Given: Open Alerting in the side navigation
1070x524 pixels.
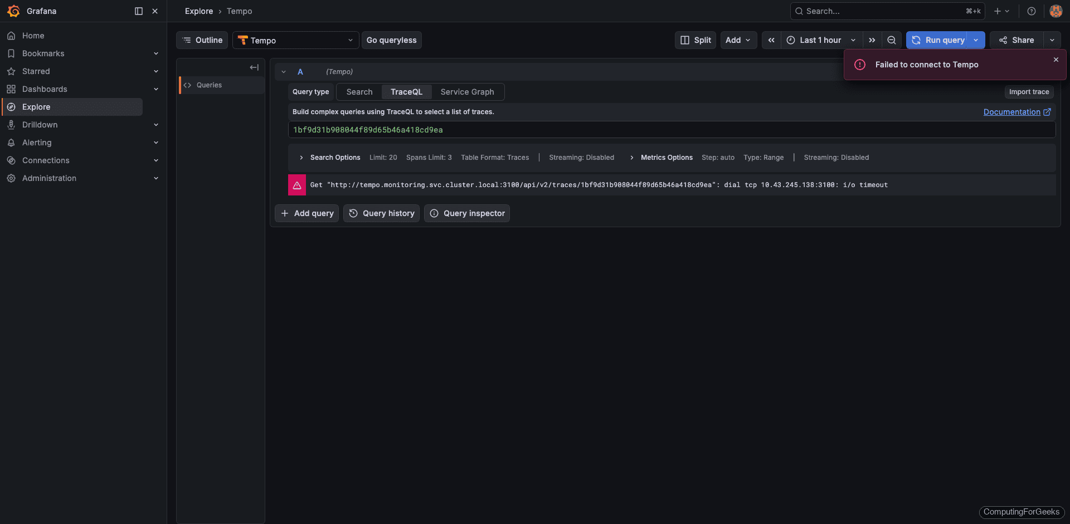Looking at the screenshot, I should click(x=37, y=143).
